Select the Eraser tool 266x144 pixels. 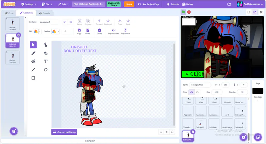(46, 53)
